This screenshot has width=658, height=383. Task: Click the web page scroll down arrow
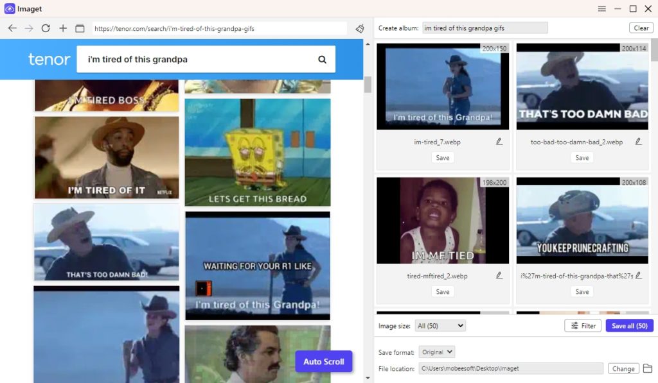[x=368, y=378]
